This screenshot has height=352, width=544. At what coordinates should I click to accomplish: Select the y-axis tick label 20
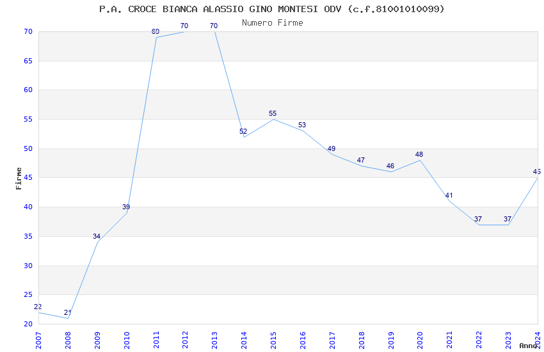point(28,324)
